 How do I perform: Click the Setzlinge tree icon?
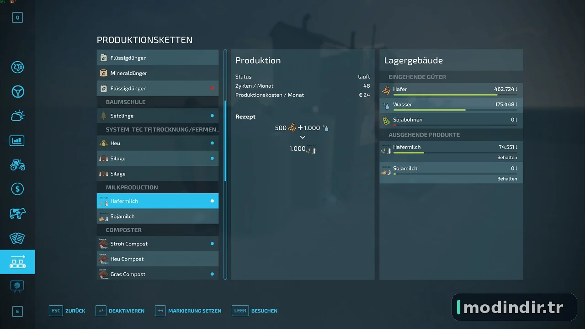click(x=104, y=116)
